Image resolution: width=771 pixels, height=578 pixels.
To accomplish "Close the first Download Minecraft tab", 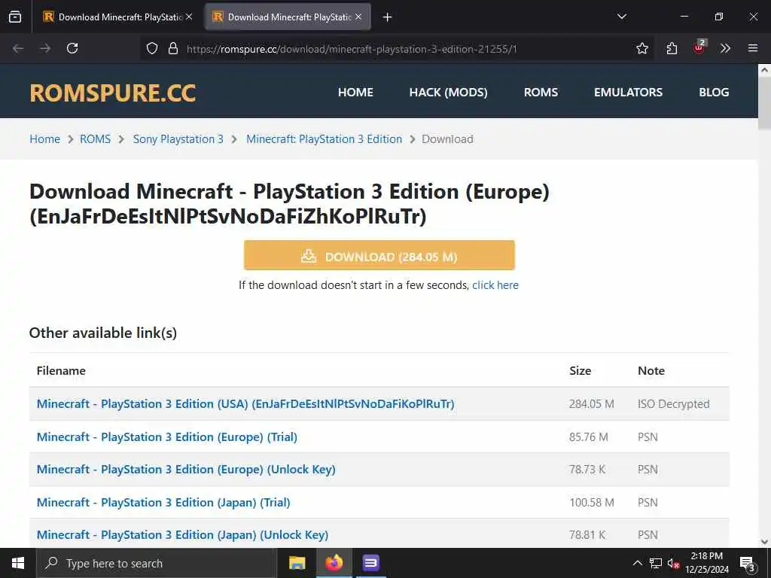I will [x=189, y=17].
